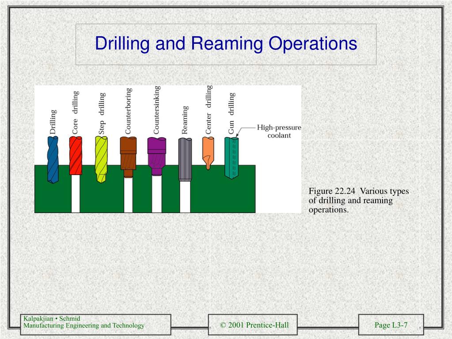Click 'Manufacturing Engineering and Technology' footer text
Viewport: 452px width, 339px height.
(84, 326)
